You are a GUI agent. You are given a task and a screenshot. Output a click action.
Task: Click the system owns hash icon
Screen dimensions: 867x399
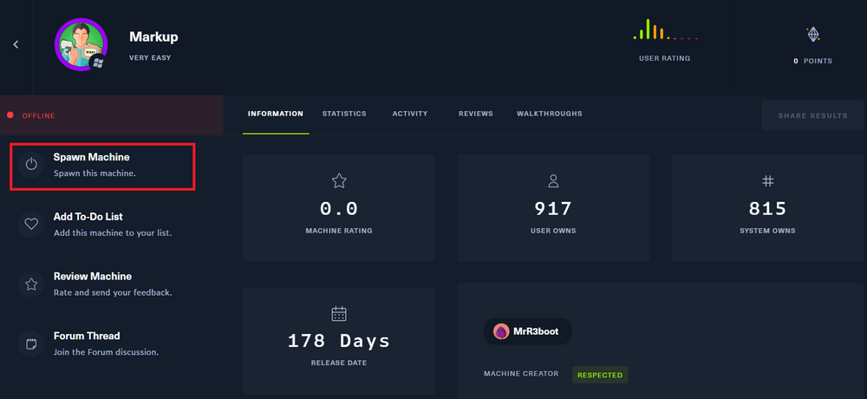pyautogui.click(x=767, y=180)
